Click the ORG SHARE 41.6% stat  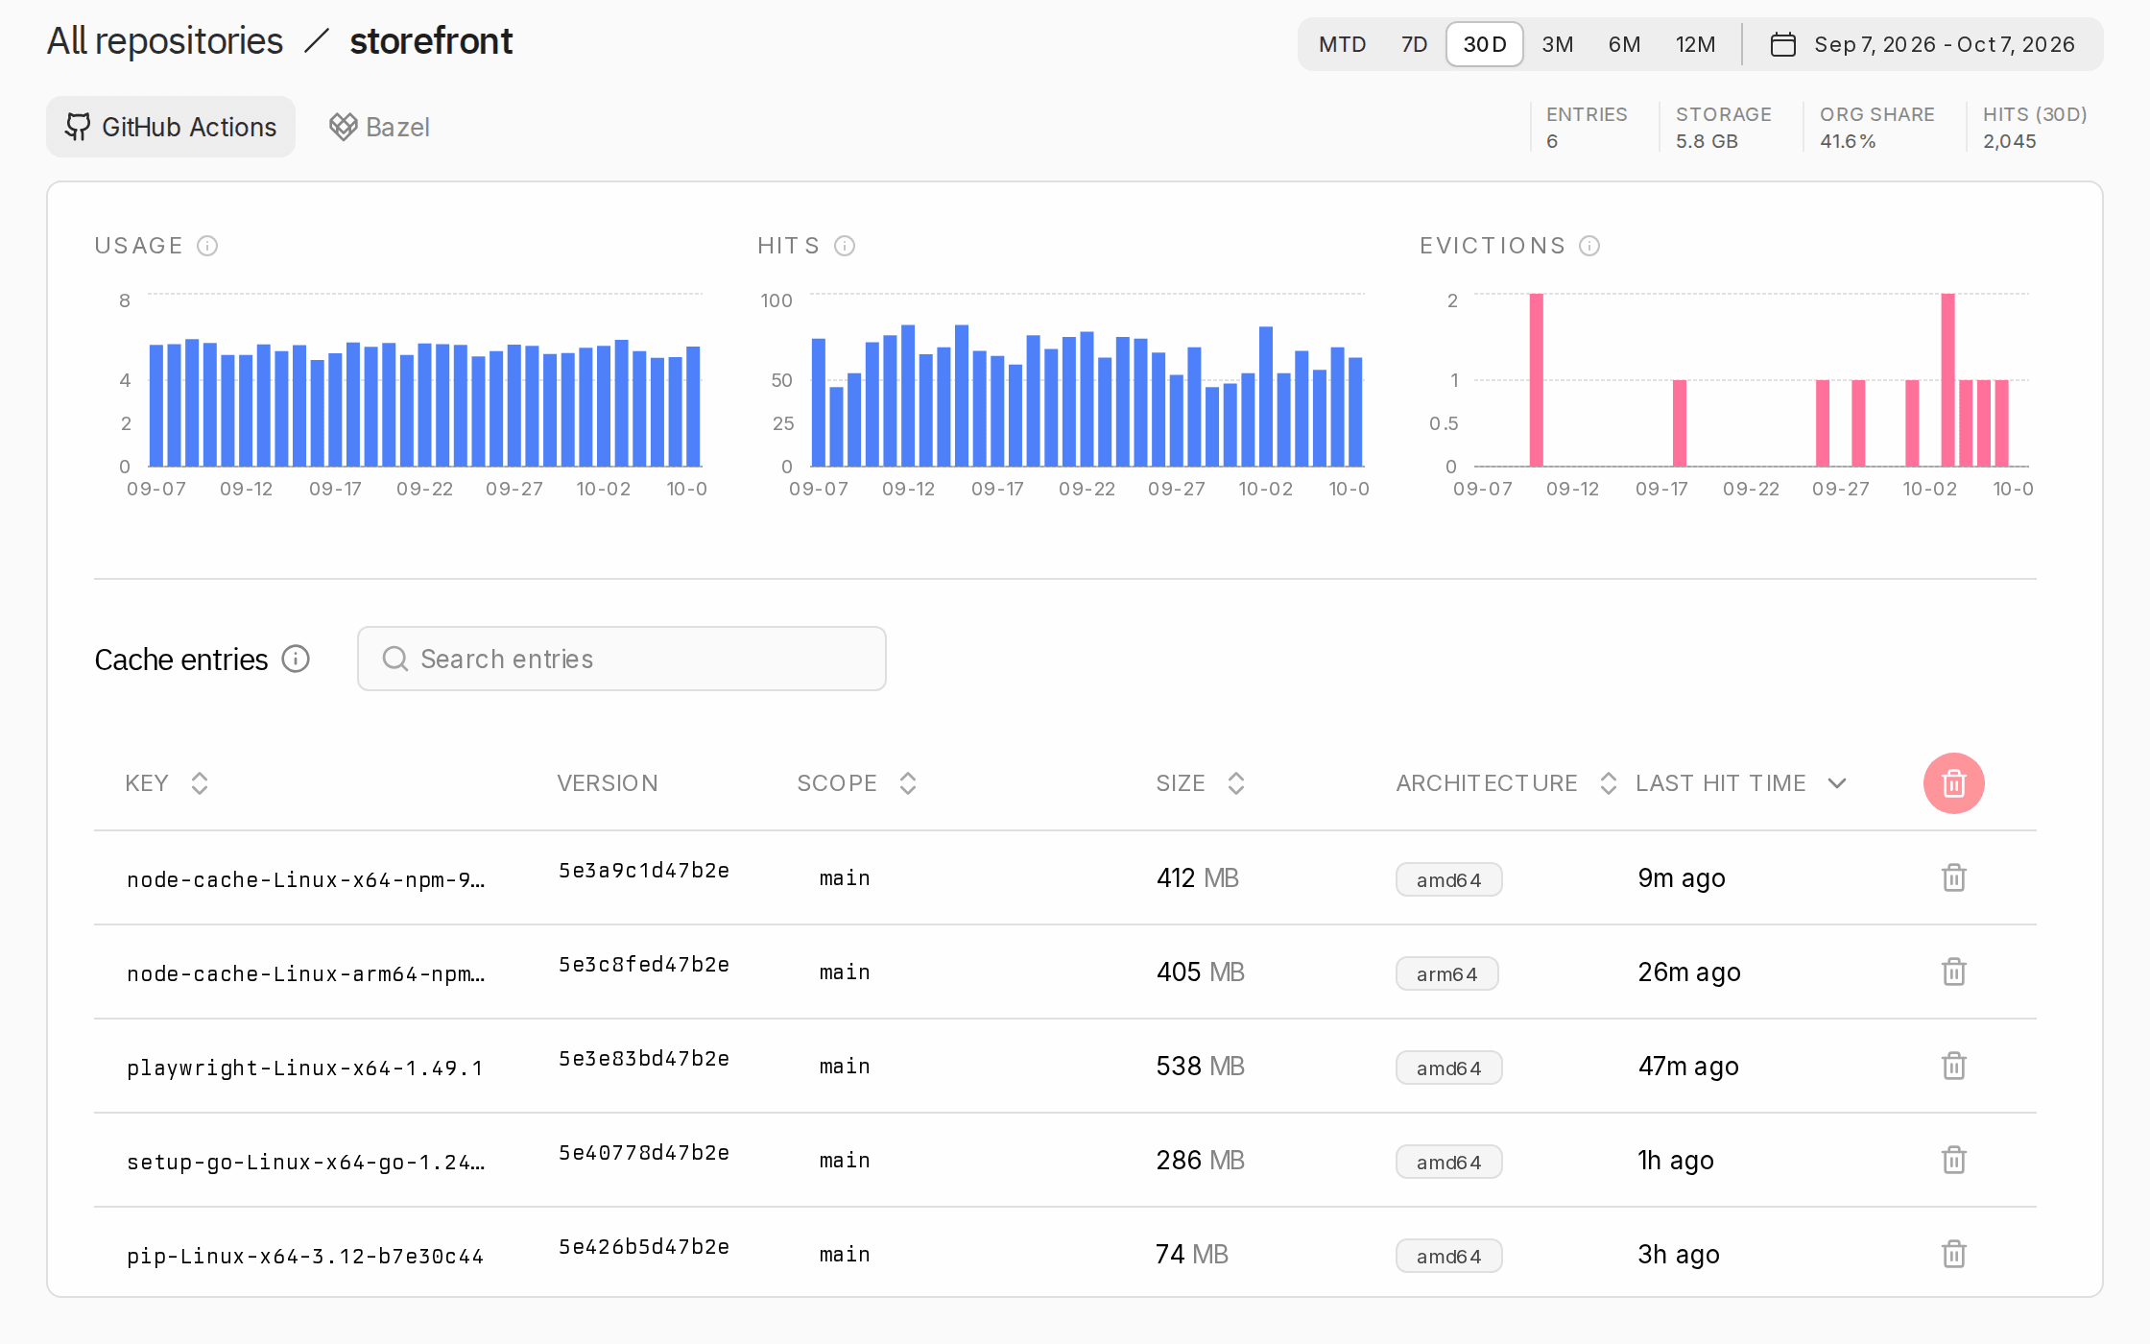pos(1876,127)
